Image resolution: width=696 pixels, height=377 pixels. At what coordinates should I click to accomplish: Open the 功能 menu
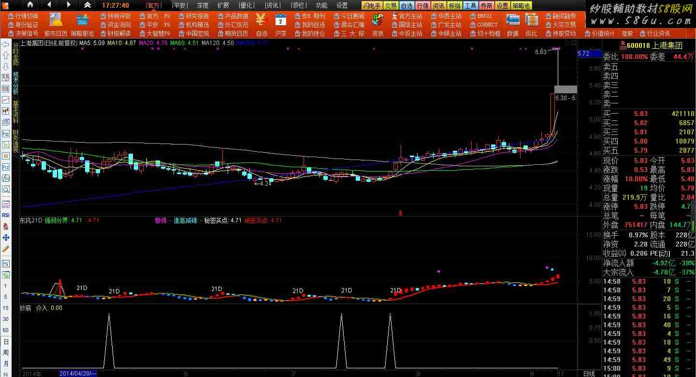click(321, 5)
